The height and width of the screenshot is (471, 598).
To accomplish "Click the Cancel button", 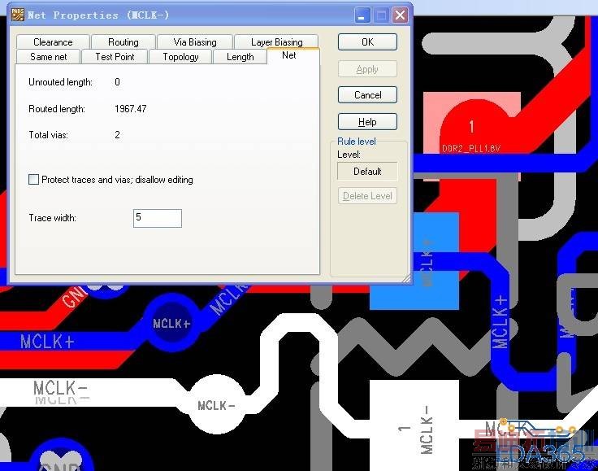I will click(367, 94).
